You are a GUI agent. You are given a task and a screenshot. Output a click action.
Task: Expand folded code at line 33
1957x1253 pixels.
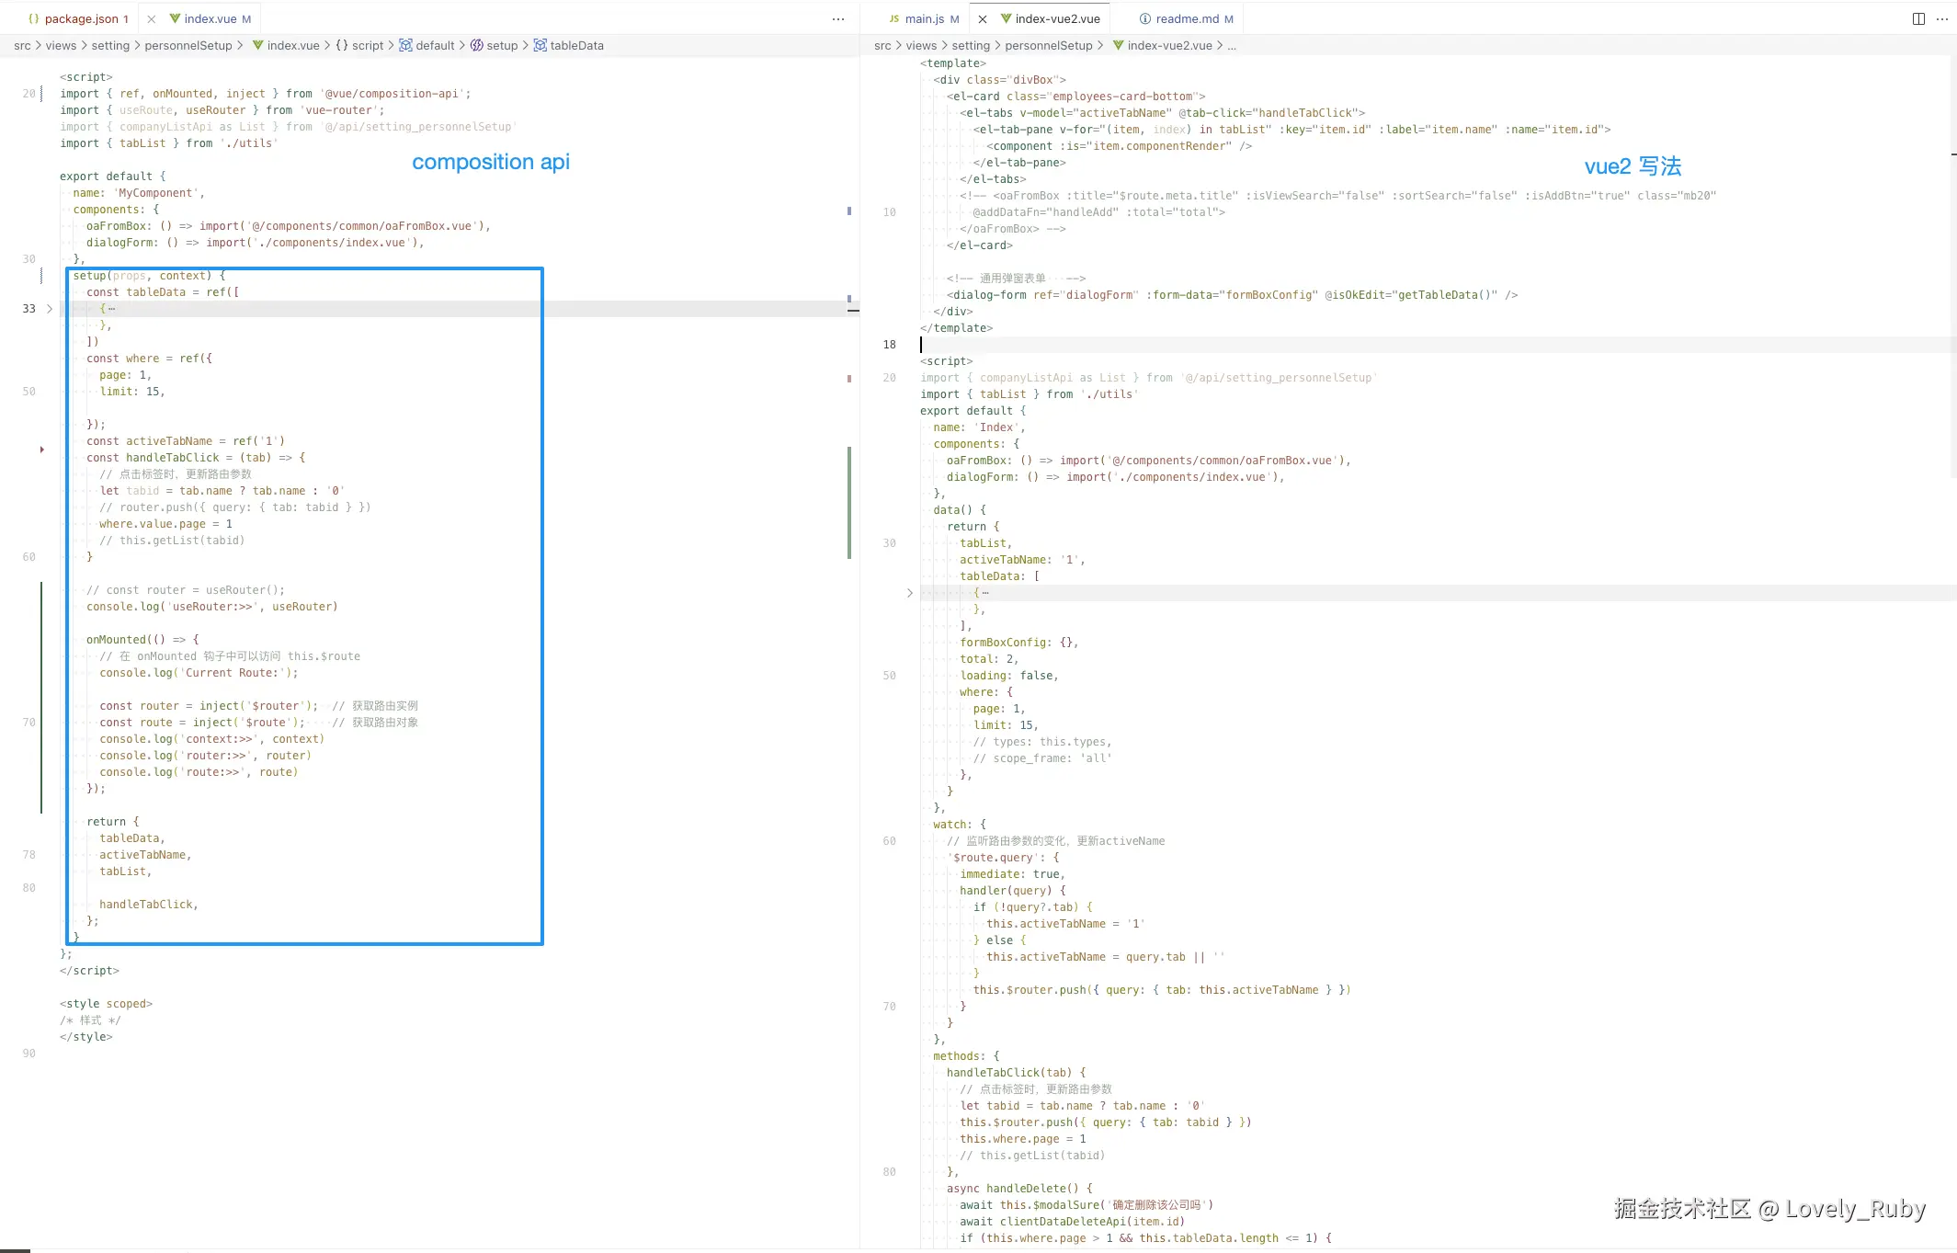(50, 309)
